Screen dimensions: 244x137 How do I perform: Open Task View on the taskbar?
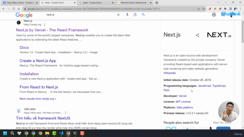click(19, 133)
